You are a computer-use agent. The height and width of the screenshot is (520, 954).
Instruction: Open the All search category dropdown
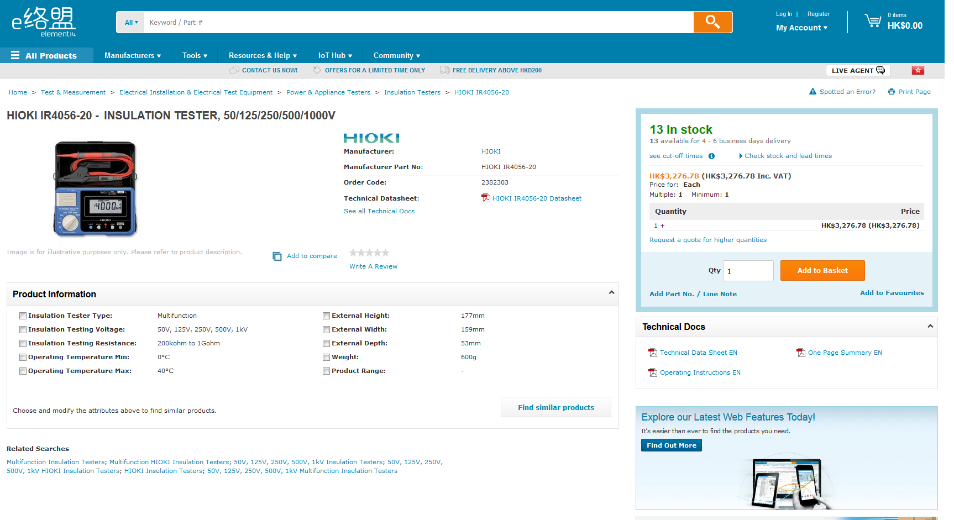(x=130, y=22)
